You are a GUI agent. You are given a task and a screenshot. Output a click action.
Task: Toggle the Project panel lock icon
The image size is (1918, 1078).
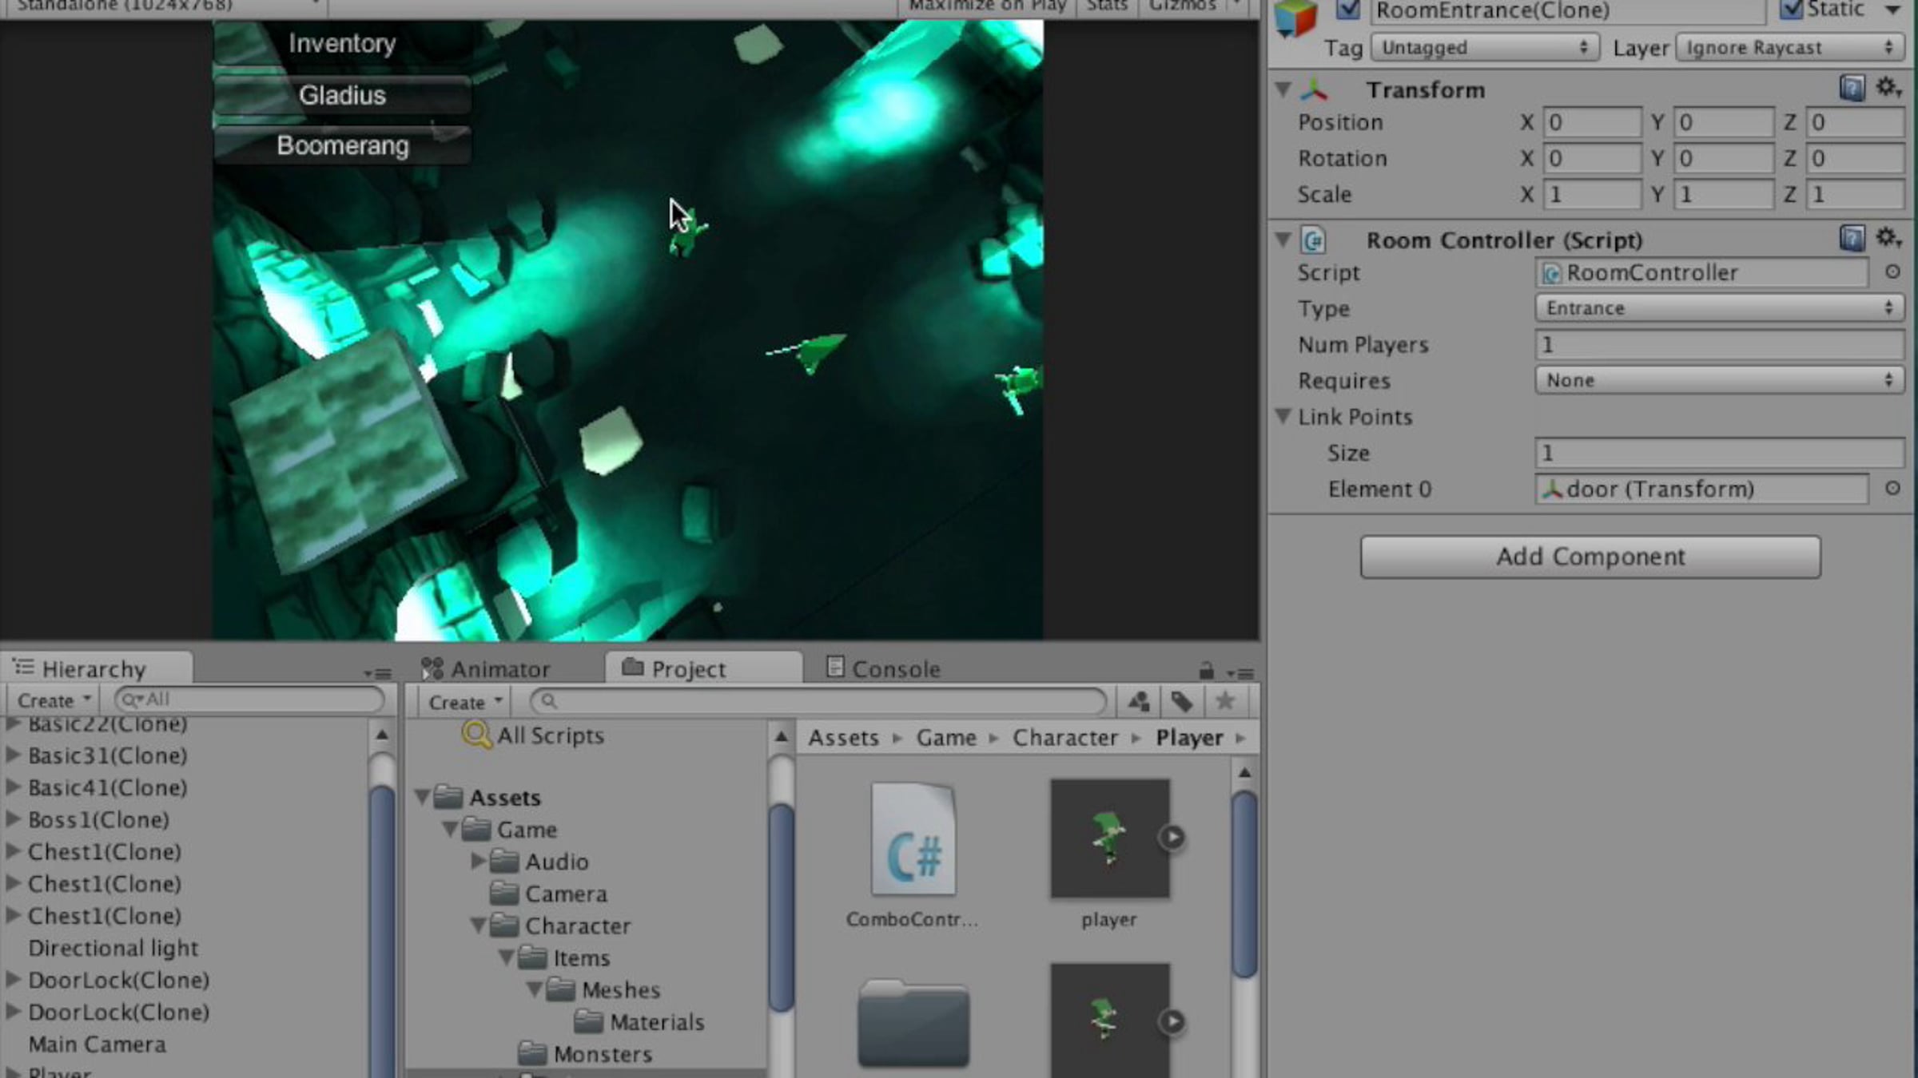tap(1206, 671)
